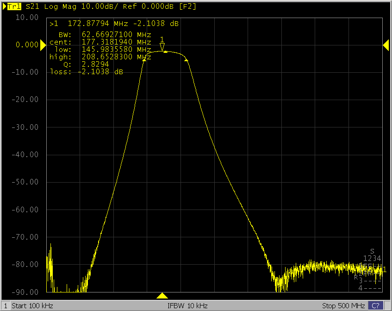Click the high cutoff bandwidth marker on trace
Viewport: 392px width, 311px height.
(x=186, y=60)
